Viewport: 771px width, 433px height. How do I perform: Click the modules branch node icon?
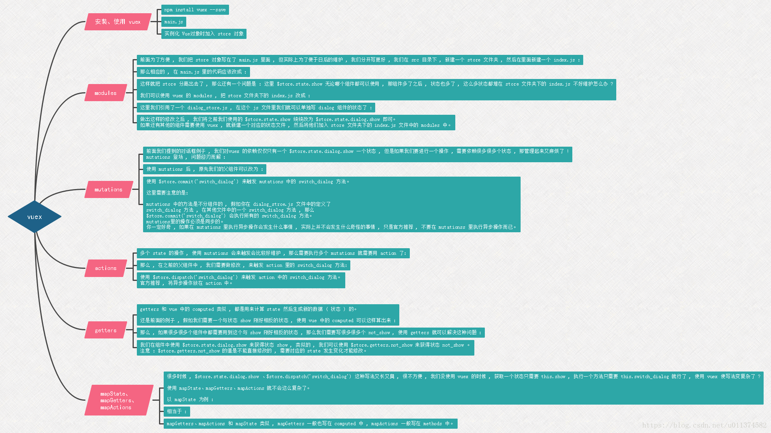coord(104,93)
